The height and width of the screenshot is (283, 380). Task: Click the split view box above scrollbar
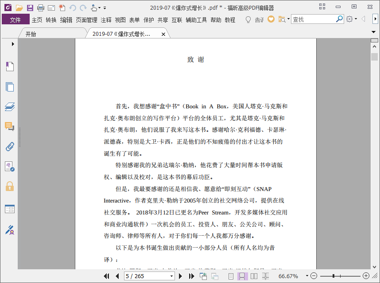pyautogui.click(x=374, y=40)
